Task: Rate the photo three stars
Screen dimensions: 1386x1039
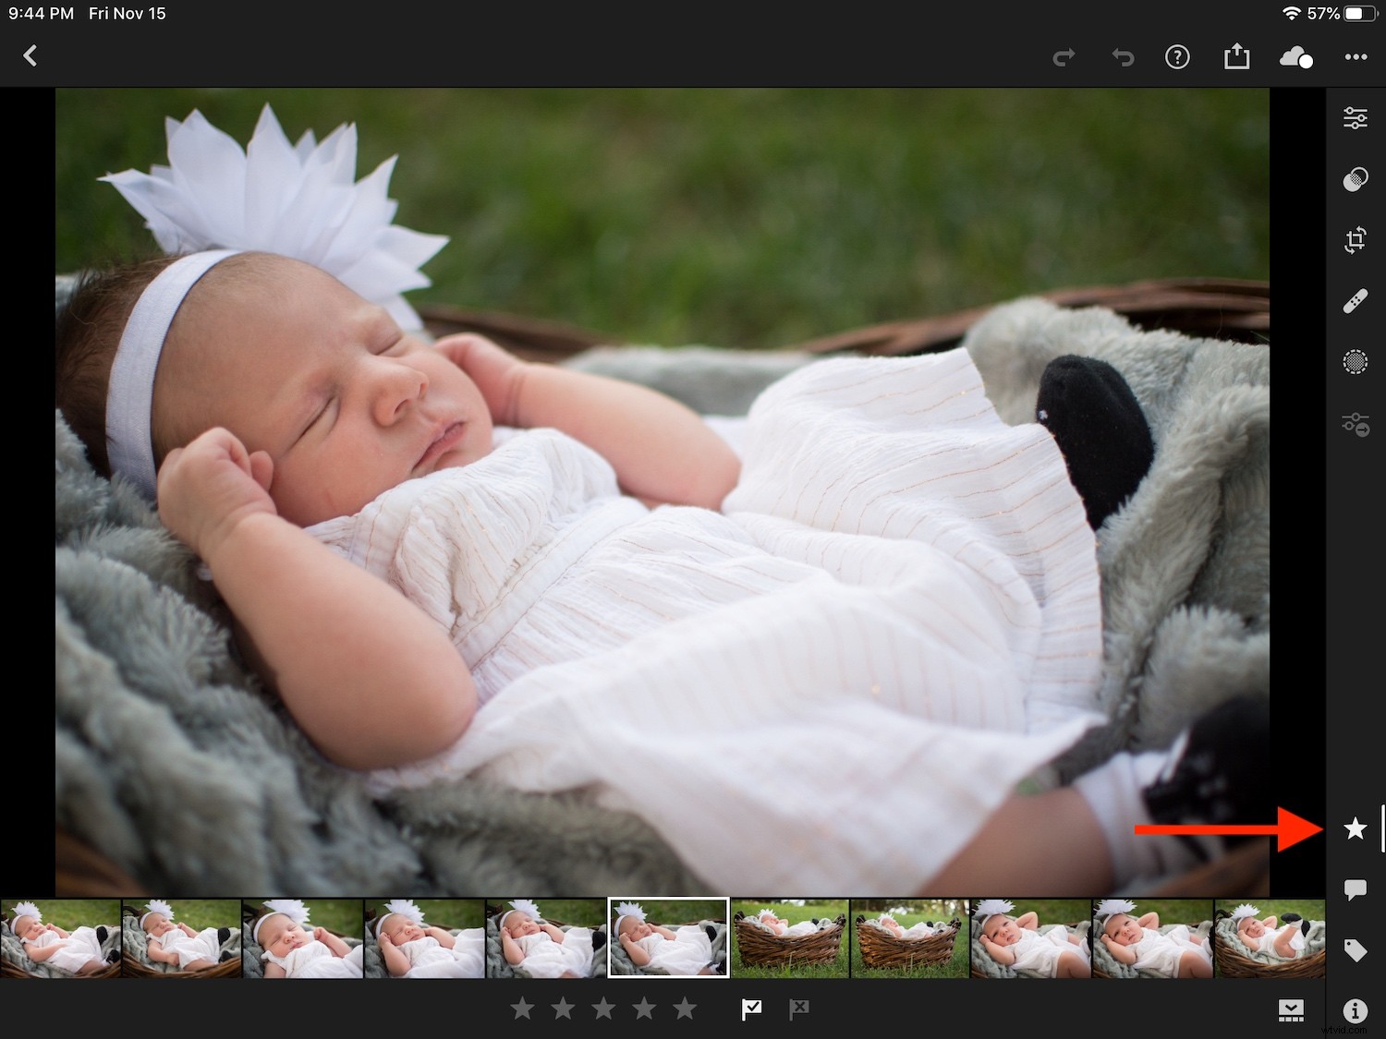Action: [604, 1008]
